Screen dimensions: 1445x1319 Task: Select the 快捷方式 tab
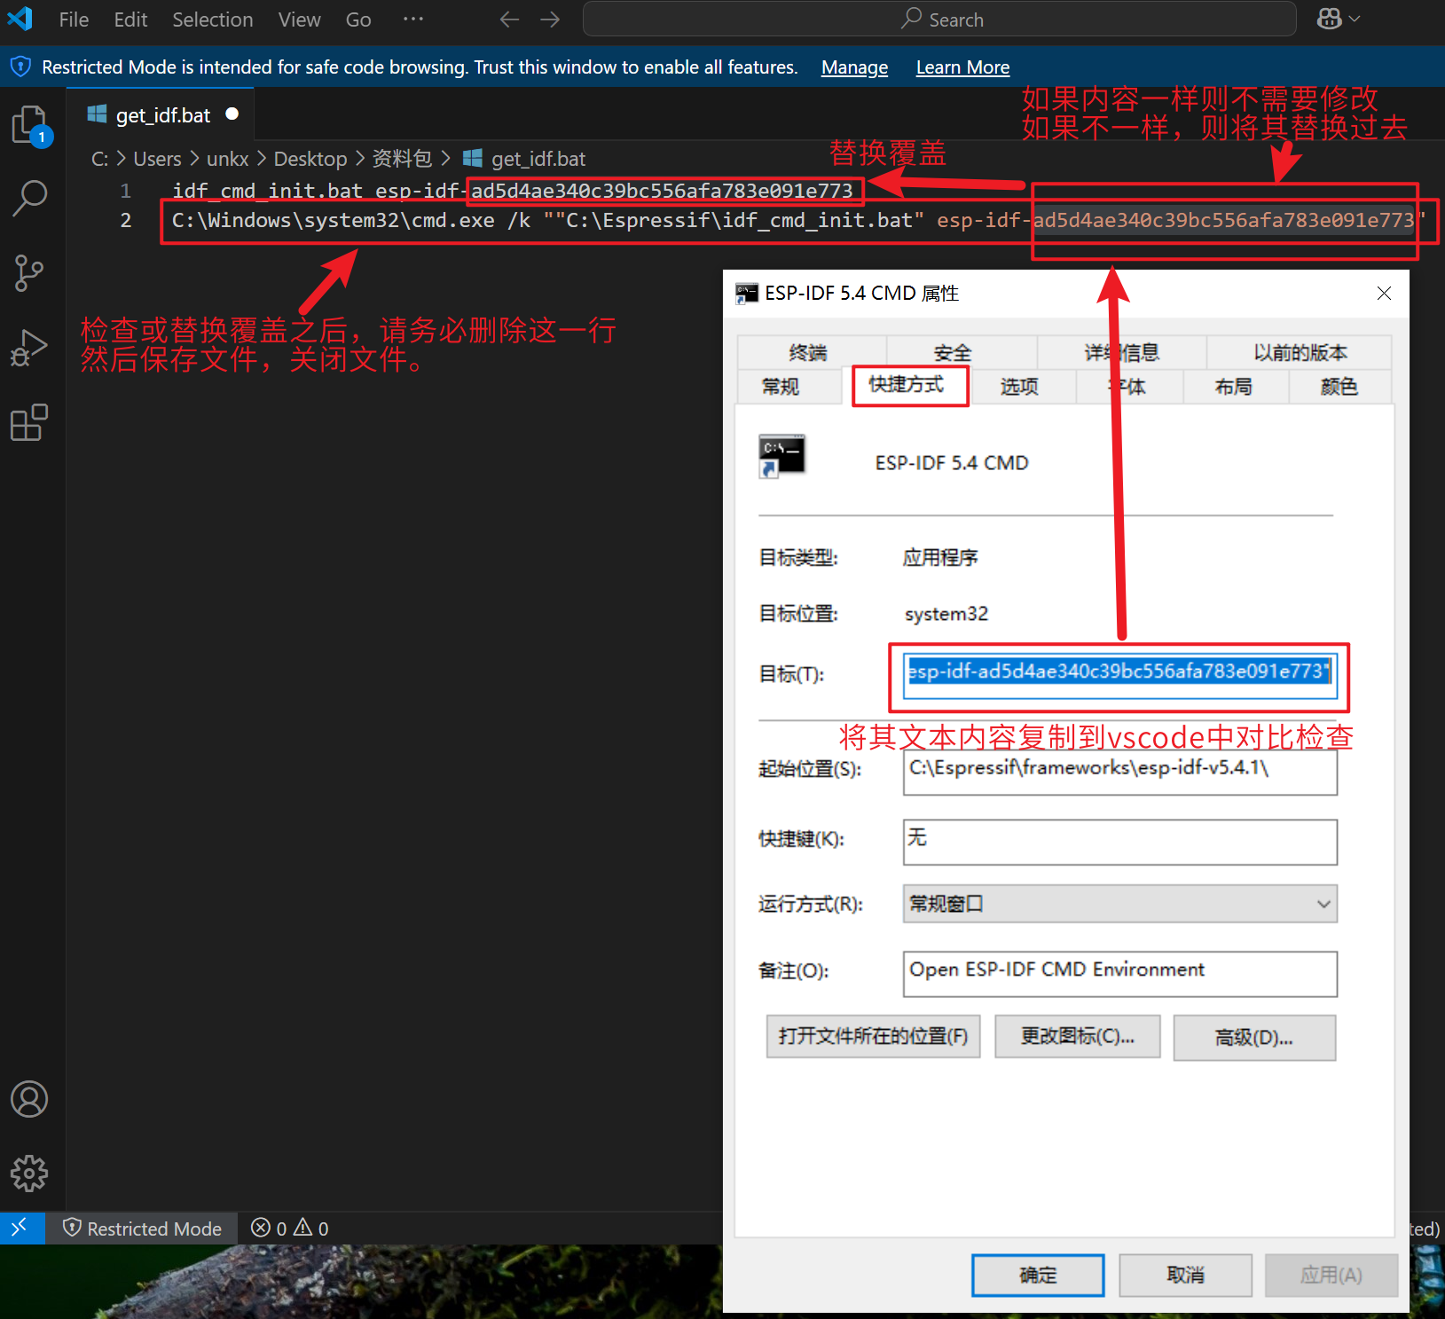coord(906,384)
